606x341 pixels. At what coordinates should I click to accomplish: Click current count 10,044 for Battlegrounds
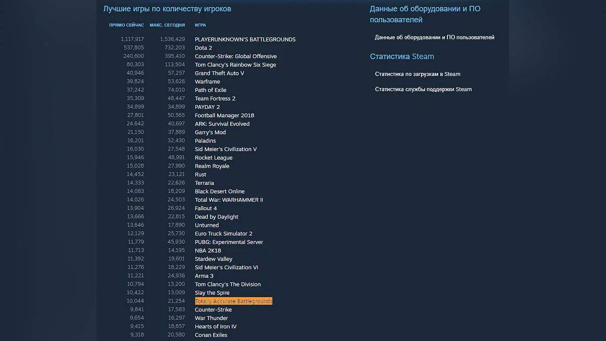point(135,301)
